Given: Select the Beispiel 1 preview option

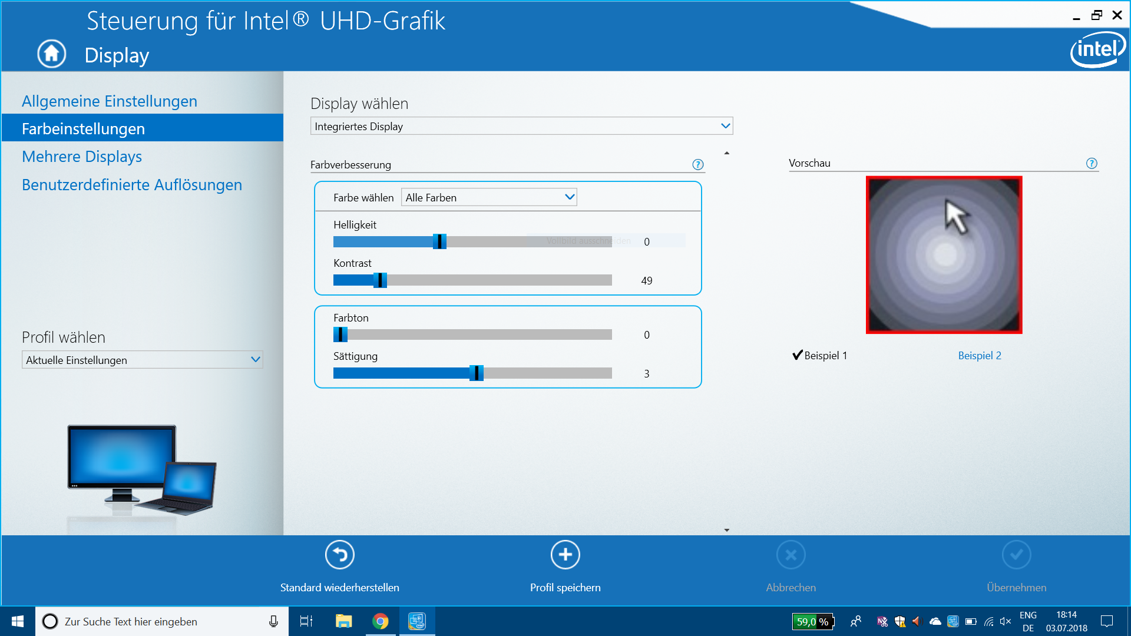Looking at the screenshot, I should tap(820, 356).
